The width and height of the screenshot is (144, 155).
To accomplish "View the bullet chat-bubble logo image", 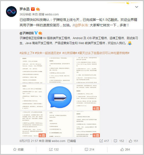I will (x=60, y=97).
